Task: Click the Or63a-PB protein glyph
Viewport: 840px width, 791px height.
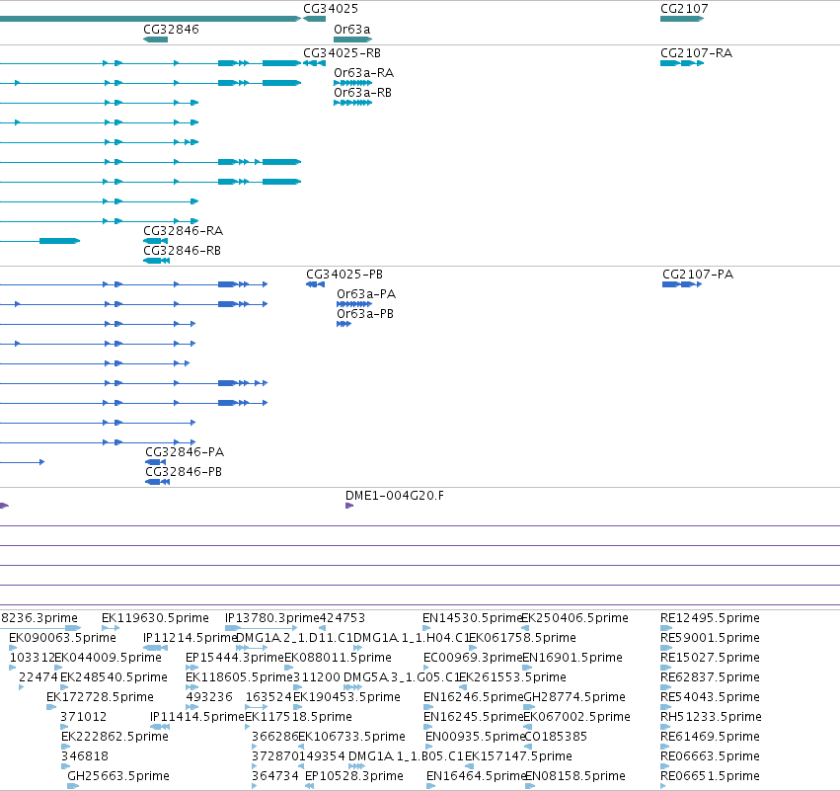Action: (344, 324)
